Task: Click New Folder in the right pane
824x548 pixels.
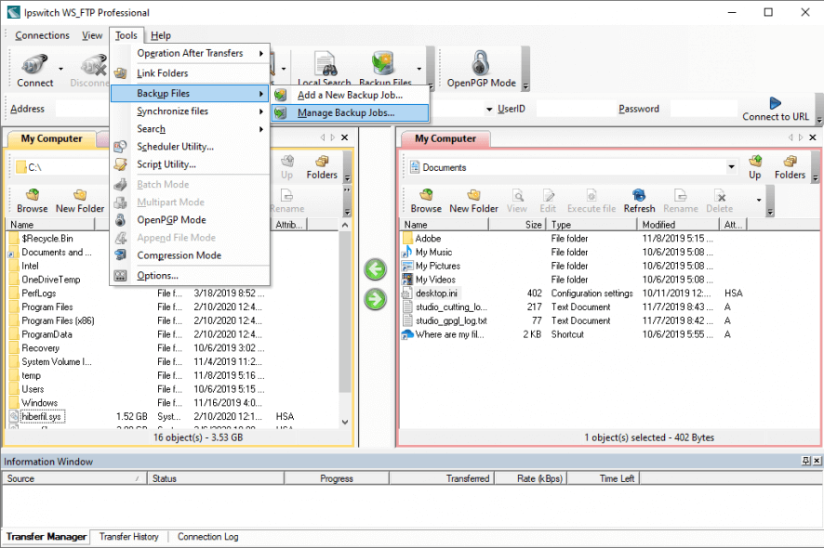Action: [473, 202]
